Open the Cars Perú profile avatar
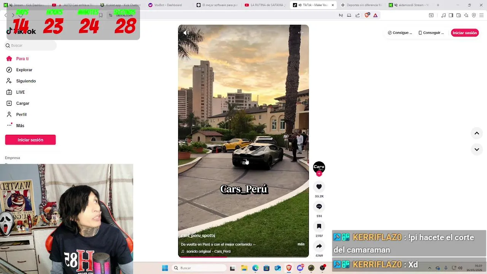Screen dimensions: 487x274 (319, 167)
